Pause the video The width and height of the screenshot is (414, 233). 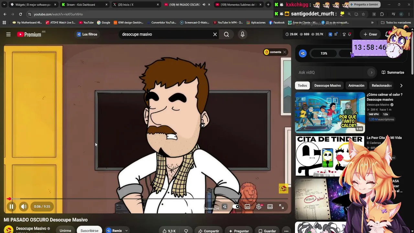[11, 206]
